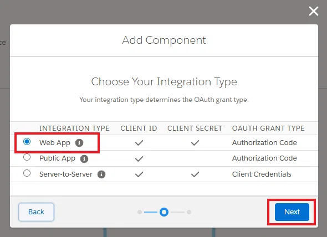Show info for Public App
The width and height of the screenshot is (327, 237).
click(x=84, y=159)
